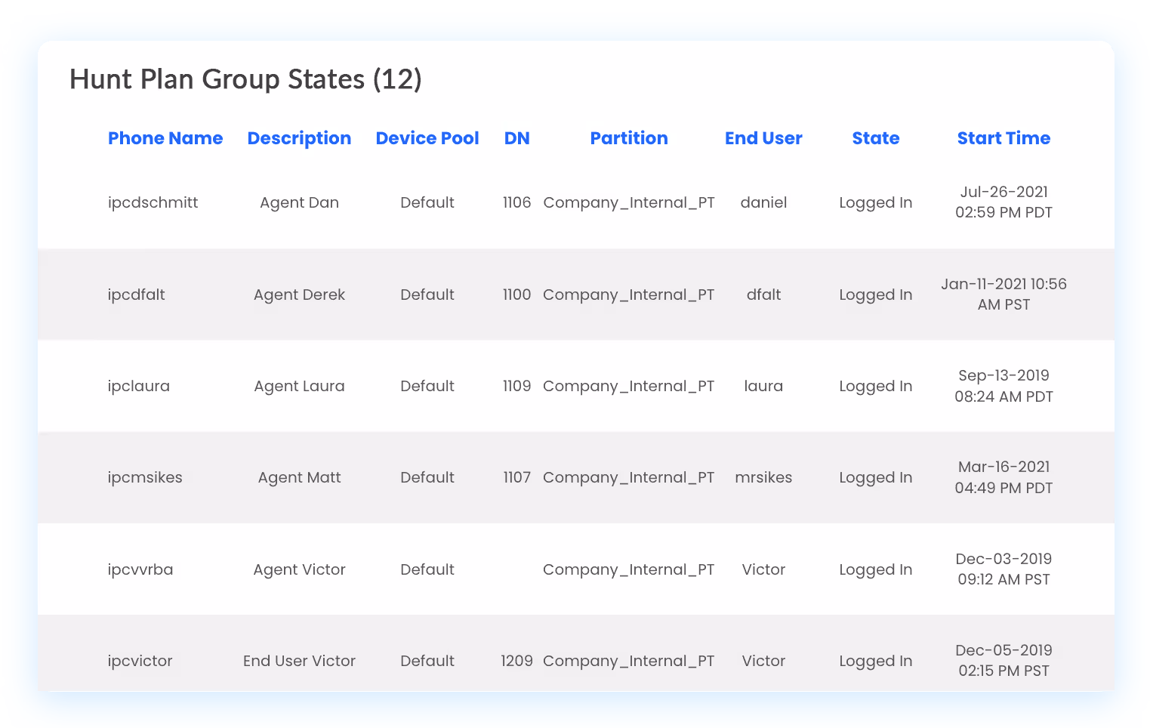1150x728 pixels.
Task: Click DN value 1209
Action: click(517, 661)
